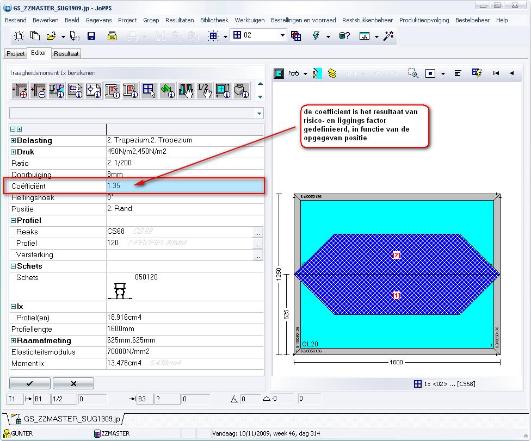Viewport: 531px width, 441px height.
Task: Click the browse button for Profiel 120
Action: tap(257, 244)
